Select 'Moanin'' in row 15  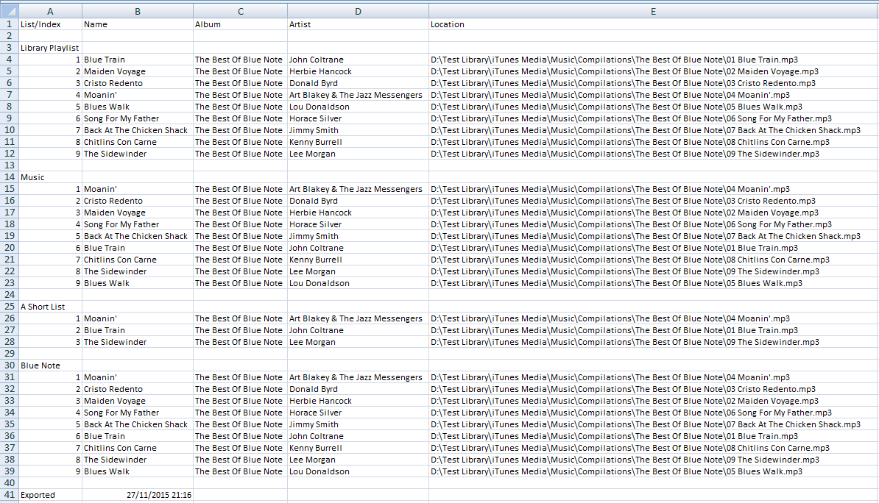tap(138, 189)
